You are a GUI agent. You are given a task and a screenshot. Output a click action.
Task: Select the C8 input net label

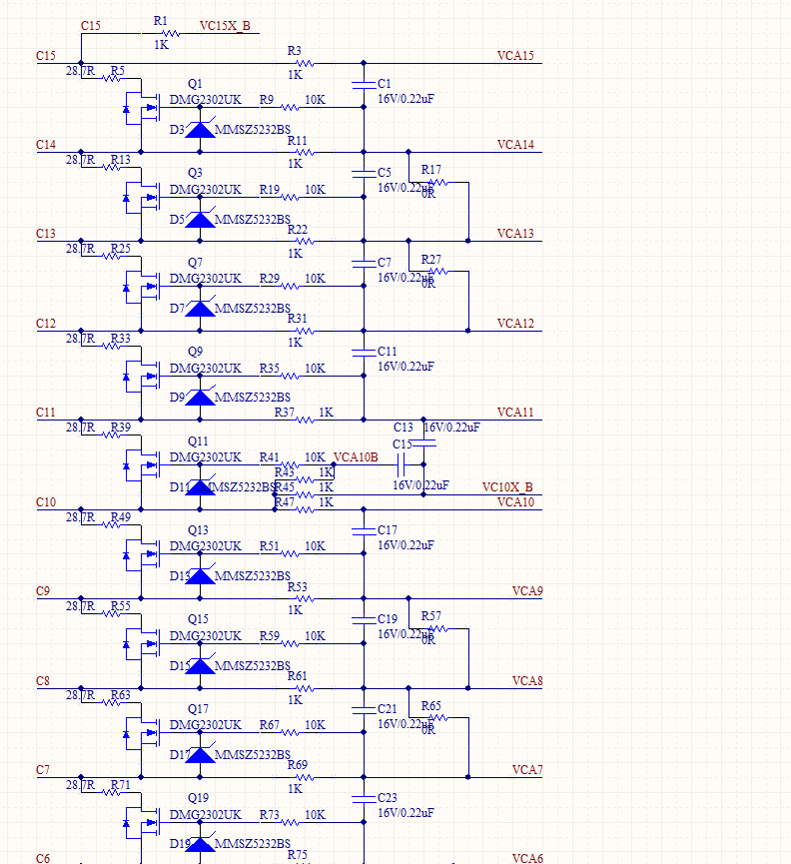point(43,681)
